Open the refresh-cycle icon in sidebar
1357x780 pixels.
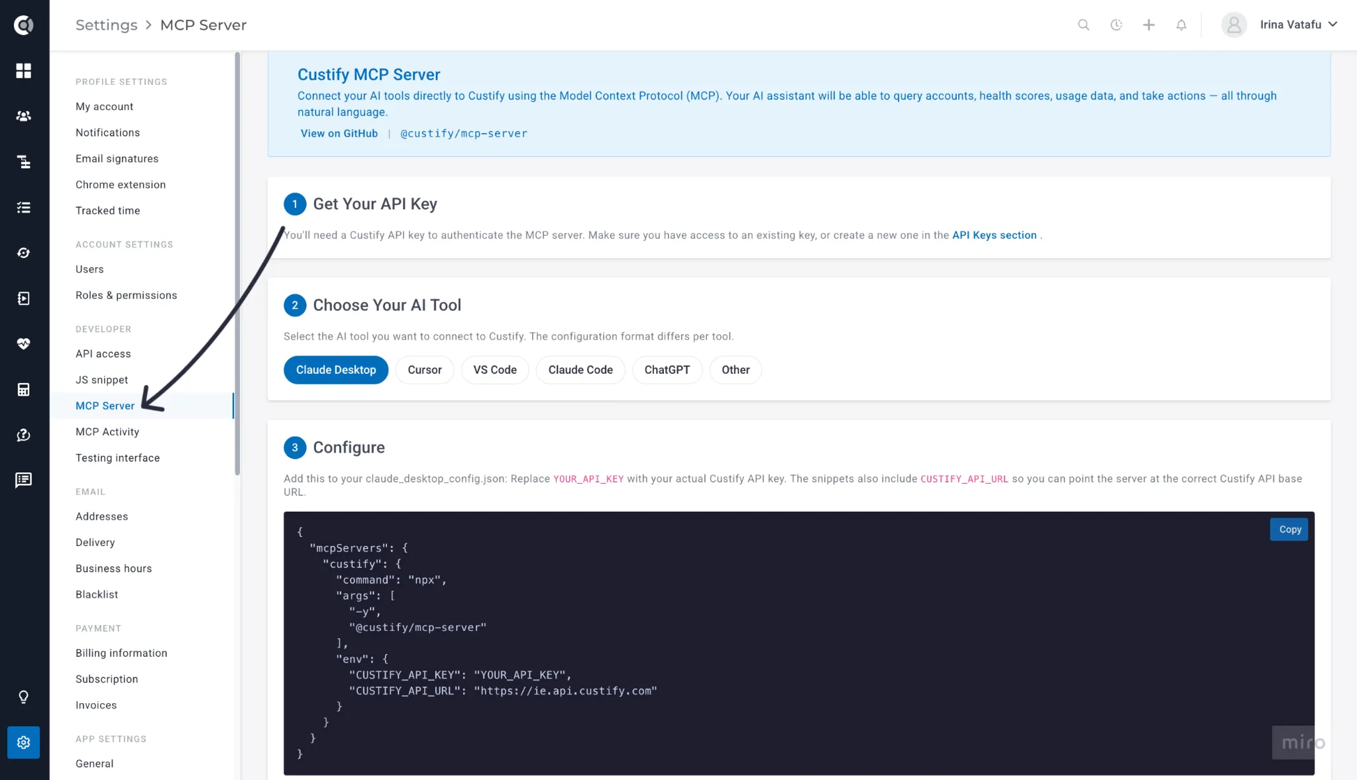24,252
